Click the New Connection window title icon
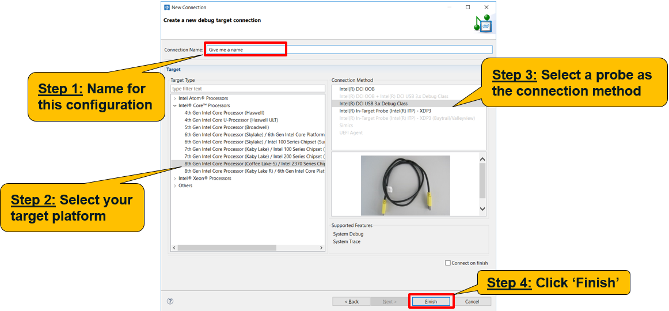Image resolution: width=669 pixels, height=311 pixels. click(167, 7)
